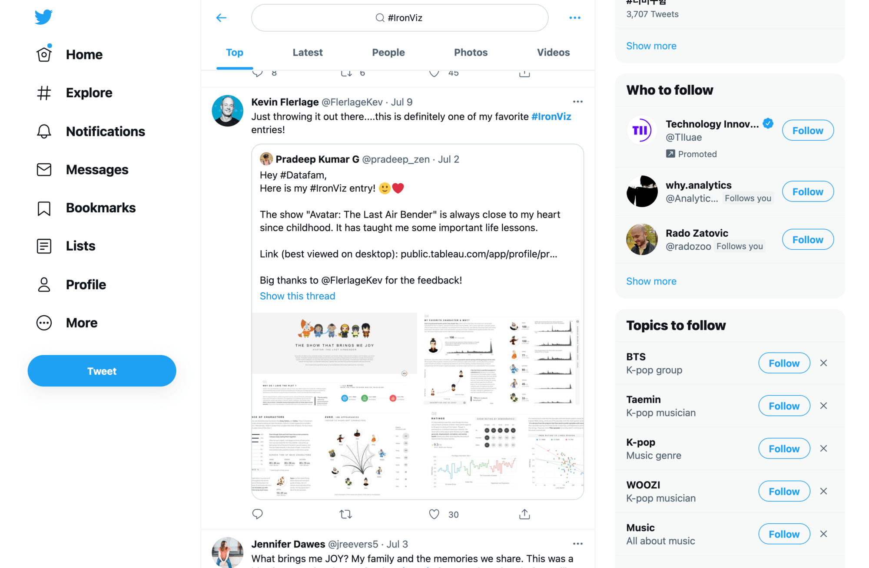Click the blue Tweet button
Viewport: 869px width, 568px height.
click(x=102, y=371)
